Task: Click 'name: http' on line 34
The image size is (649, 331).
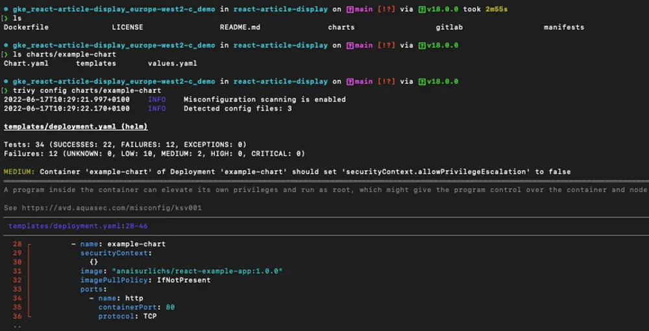Action: point(121,298)
